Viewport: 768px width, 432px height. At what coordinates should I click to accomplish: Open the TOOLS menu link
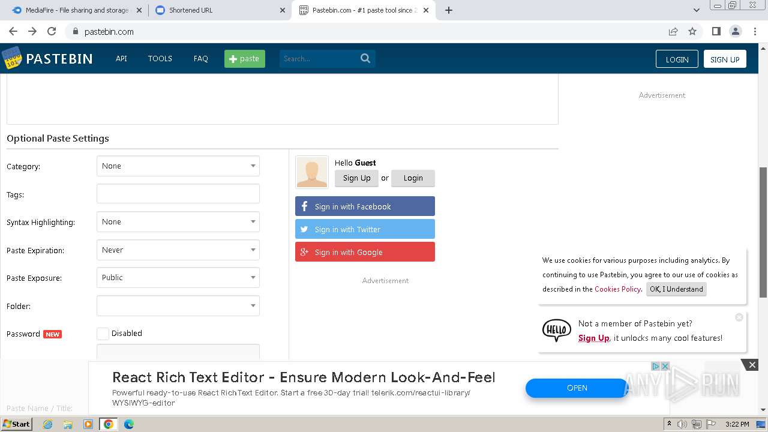point(160,59)
